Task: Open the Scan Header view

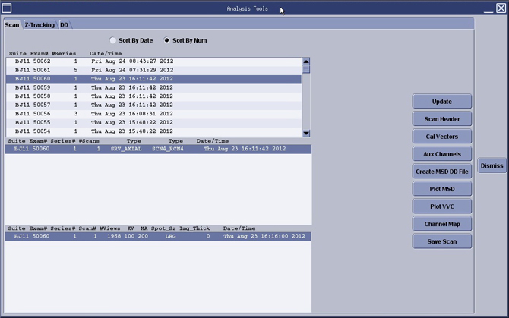Action: [x=442, y=119]
